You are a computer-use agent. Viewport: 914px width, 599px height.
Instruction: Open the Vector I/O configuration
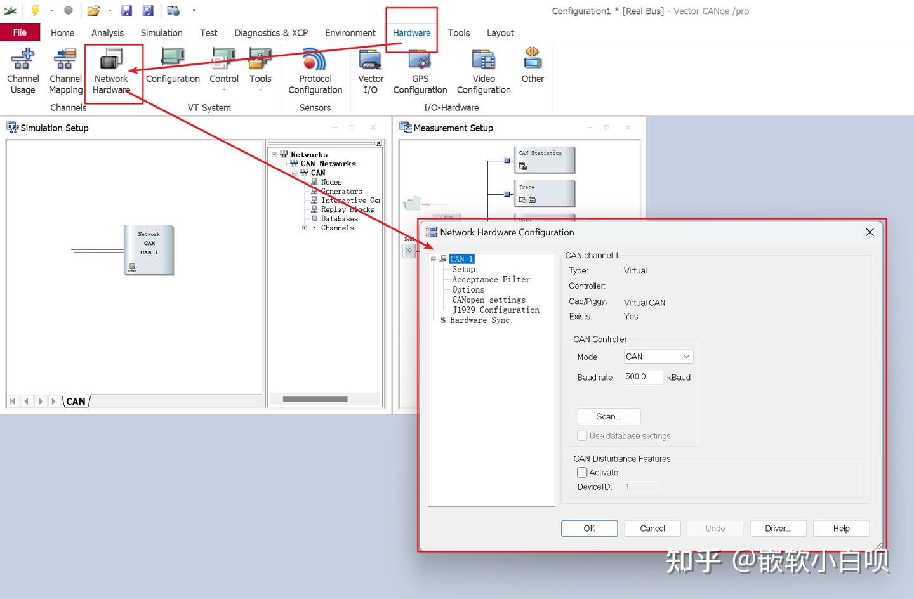371,72
